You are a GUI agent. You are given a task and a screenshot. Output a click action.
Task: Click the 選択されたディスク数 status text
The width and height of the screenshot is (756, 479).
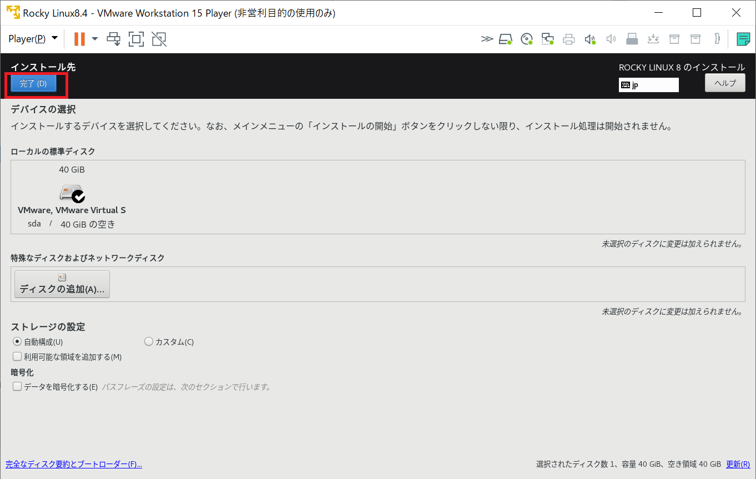[x=628, y=464]
